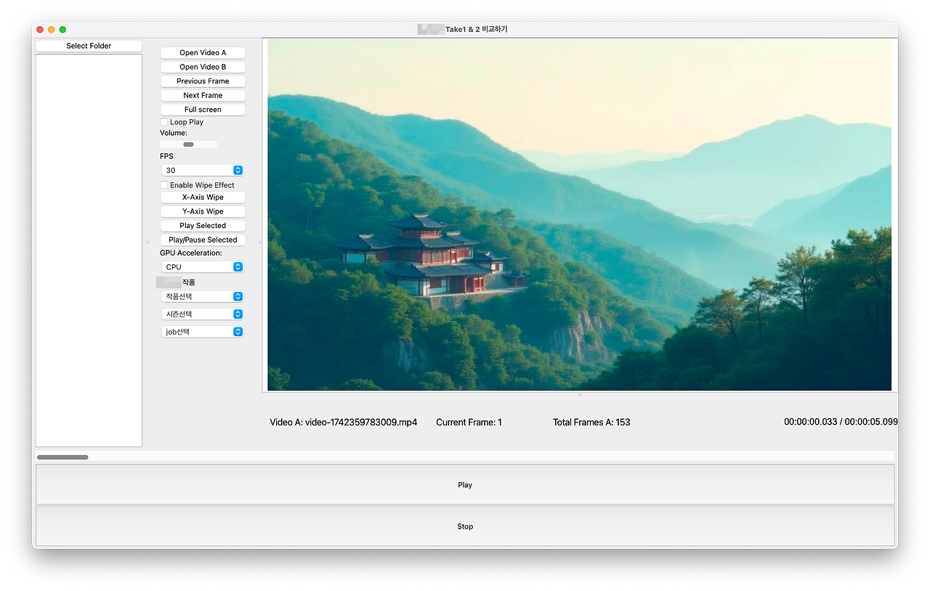Screen dimensions: 930x591
Task: Click Play/Pause Selected button
Action: [x=203, y=240]
